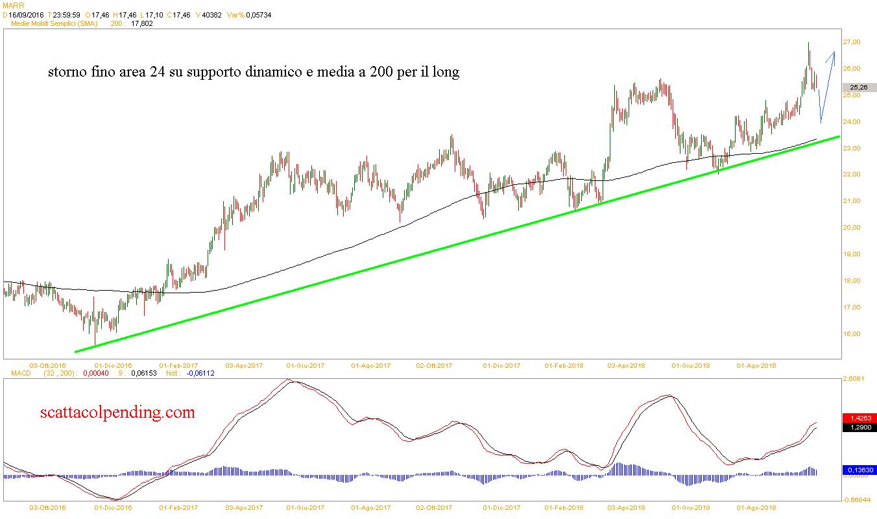Viewport: 877px width, 519px height.
Task: Select the Medie Mobili Semplici (SMA) indicator label
Action: 54,23
